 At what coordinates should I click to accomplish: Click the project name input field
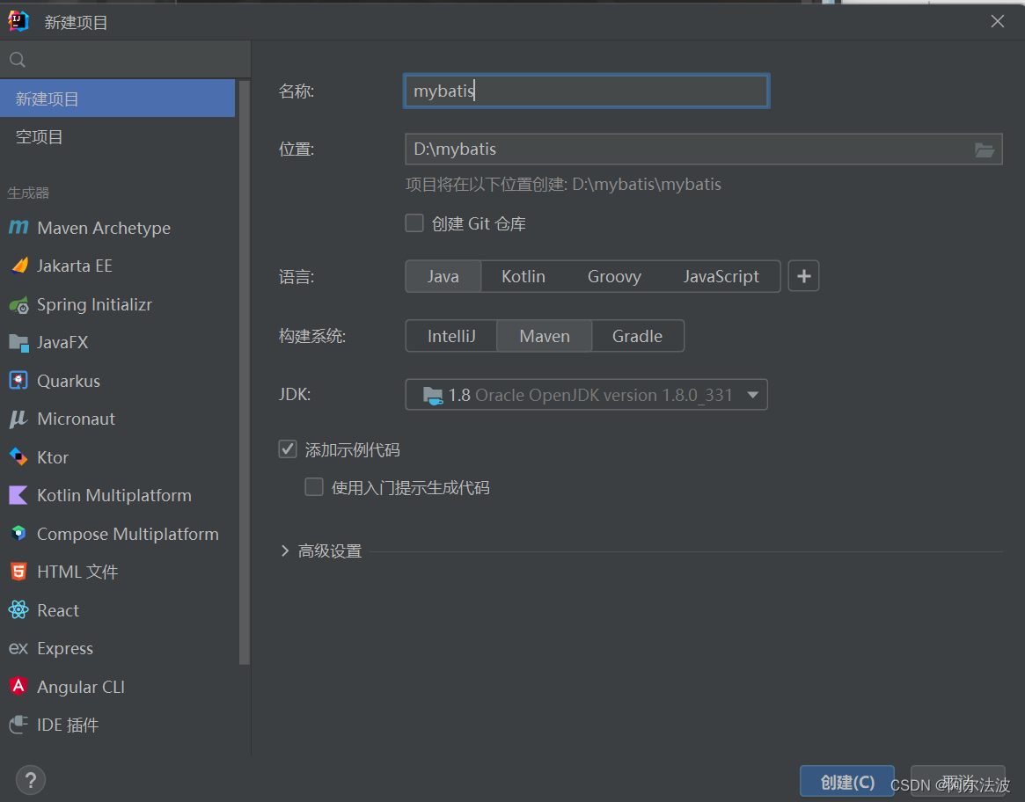[x=586, y=91]
